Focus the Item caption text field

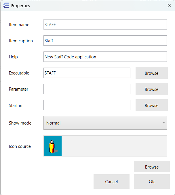(105, 41)
